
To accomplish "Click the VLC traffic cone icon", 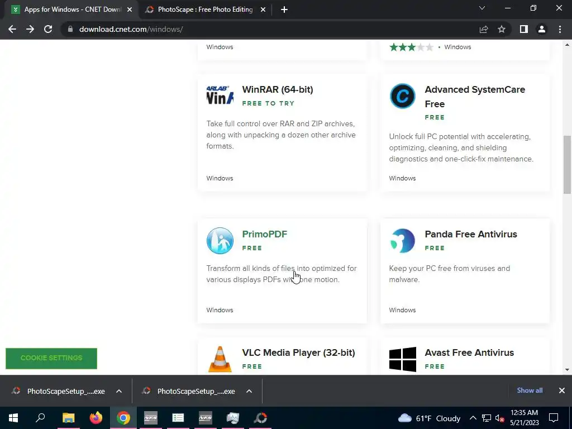I will tap(220, 359).
